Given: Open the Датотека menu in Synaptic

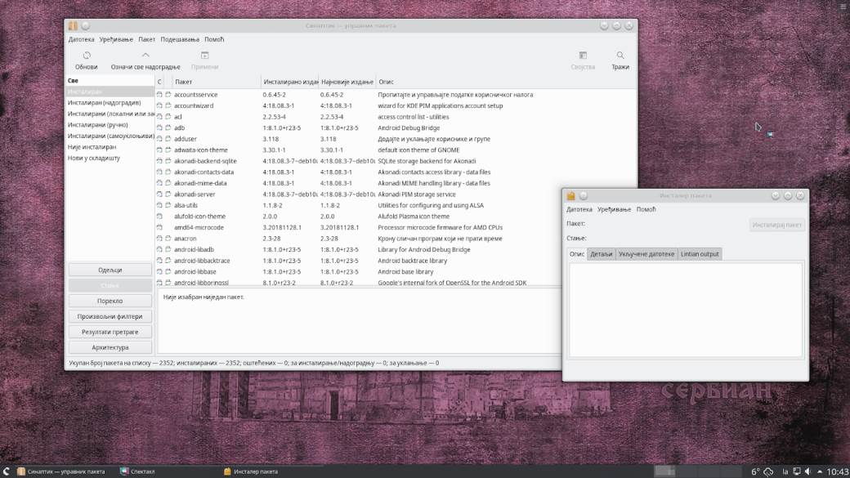Looking at the screenshot, I should (x=82, y=38).
